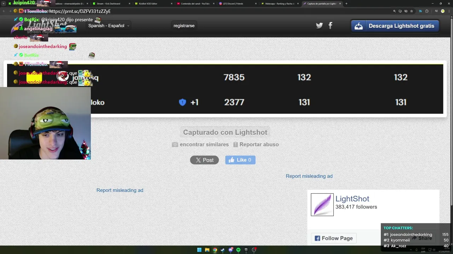
Task: Click the Facebook Share button
Action: tap(422, 238)
